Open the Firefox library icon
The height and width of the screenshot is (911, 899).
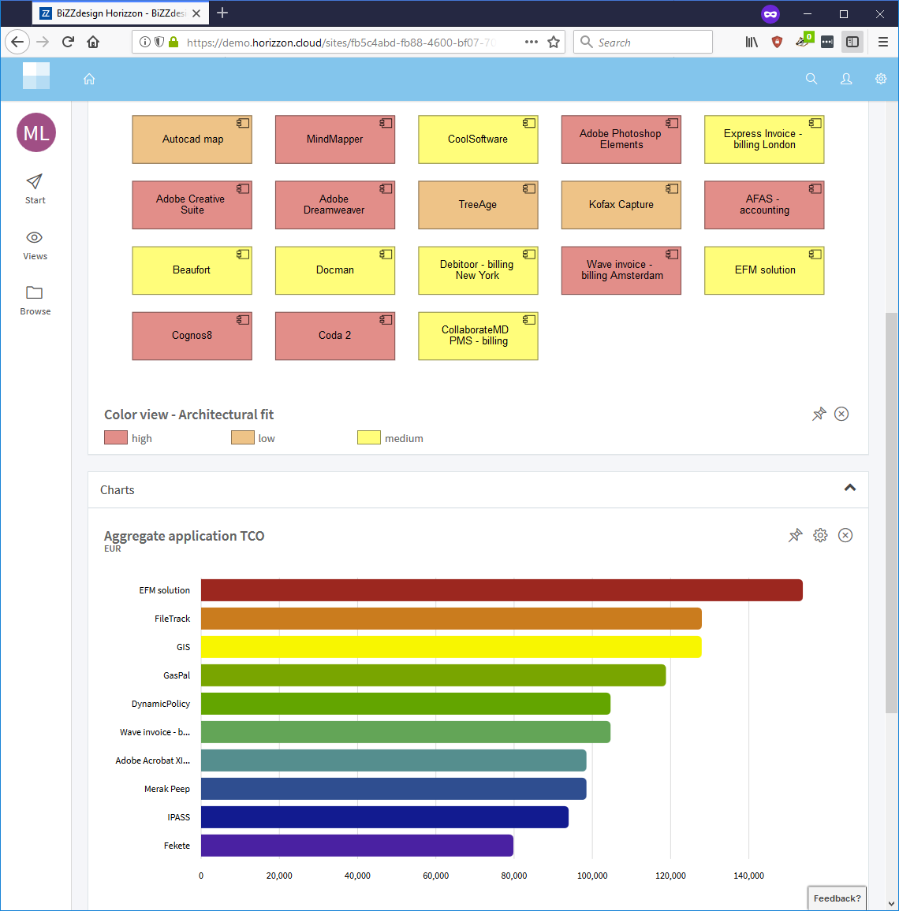click(x=752, y=42)
